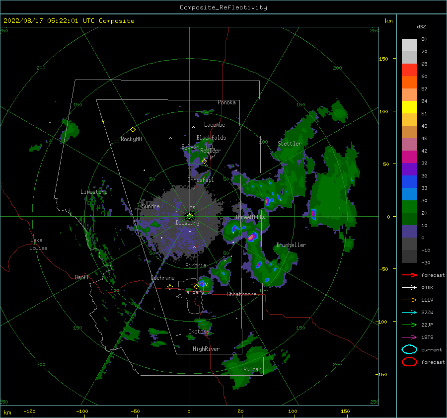Click the Innisfail city label

tap(201, 180)
